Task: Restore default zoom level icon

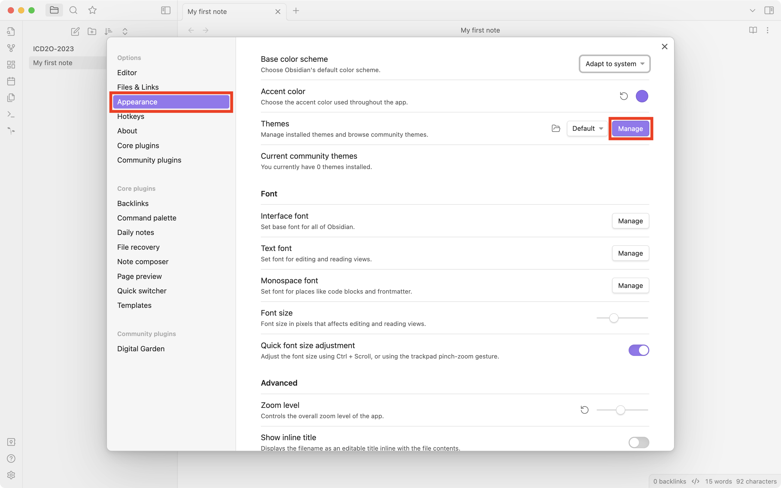Action: 585,410
